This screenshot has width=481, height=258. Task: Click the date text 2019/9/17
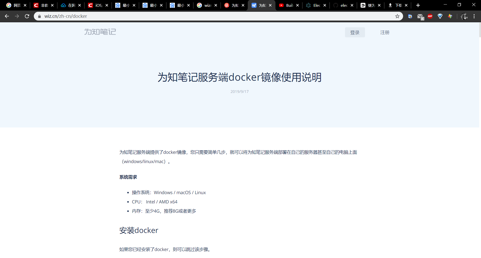(x=239, y=92)
